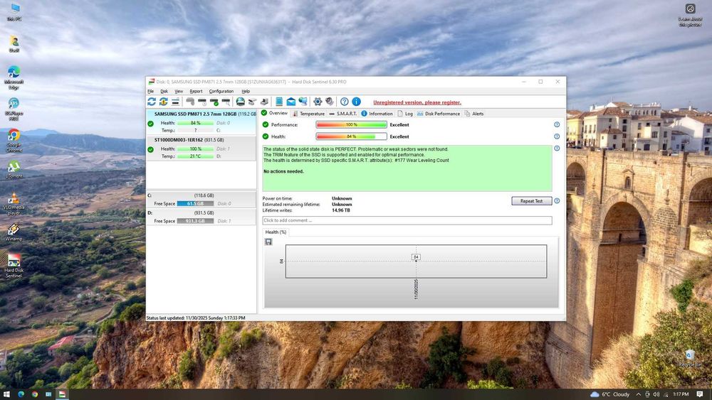Click the blue info toolbar icon
This screenshot has height=400, width=712.
(357, 102)
